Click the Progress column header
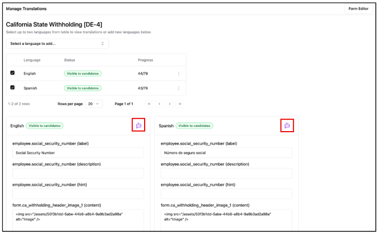The width and height of the screenshot is (379, 234). (145, 60)
